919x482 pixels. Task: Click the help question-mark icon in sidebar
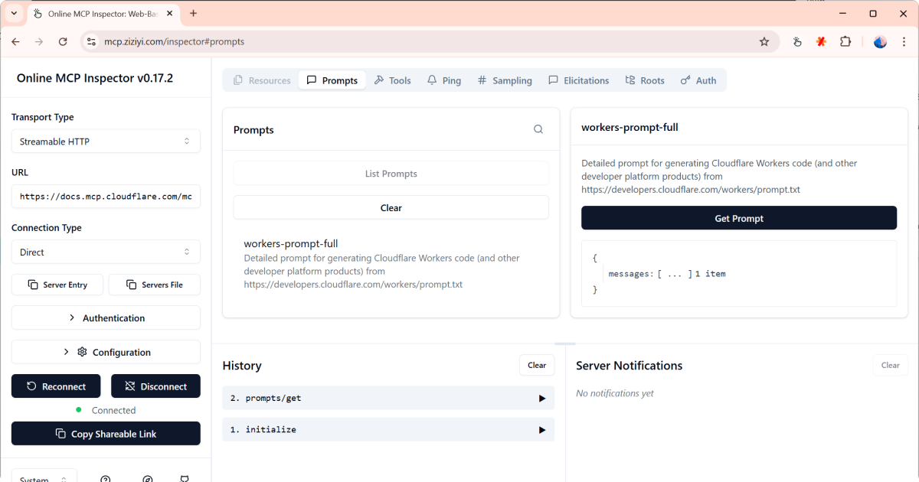(106, 478)
